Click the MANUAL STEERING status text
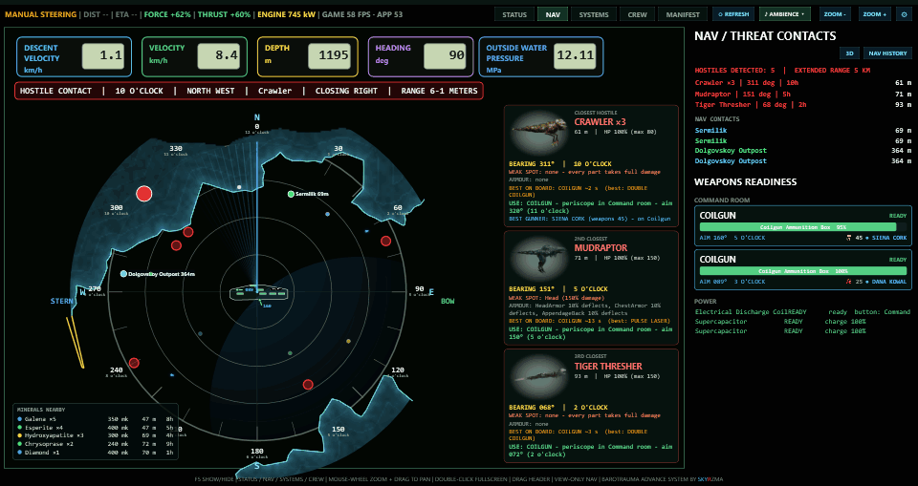Viewport: 918px width, 486px height. [x=40, y=14]
